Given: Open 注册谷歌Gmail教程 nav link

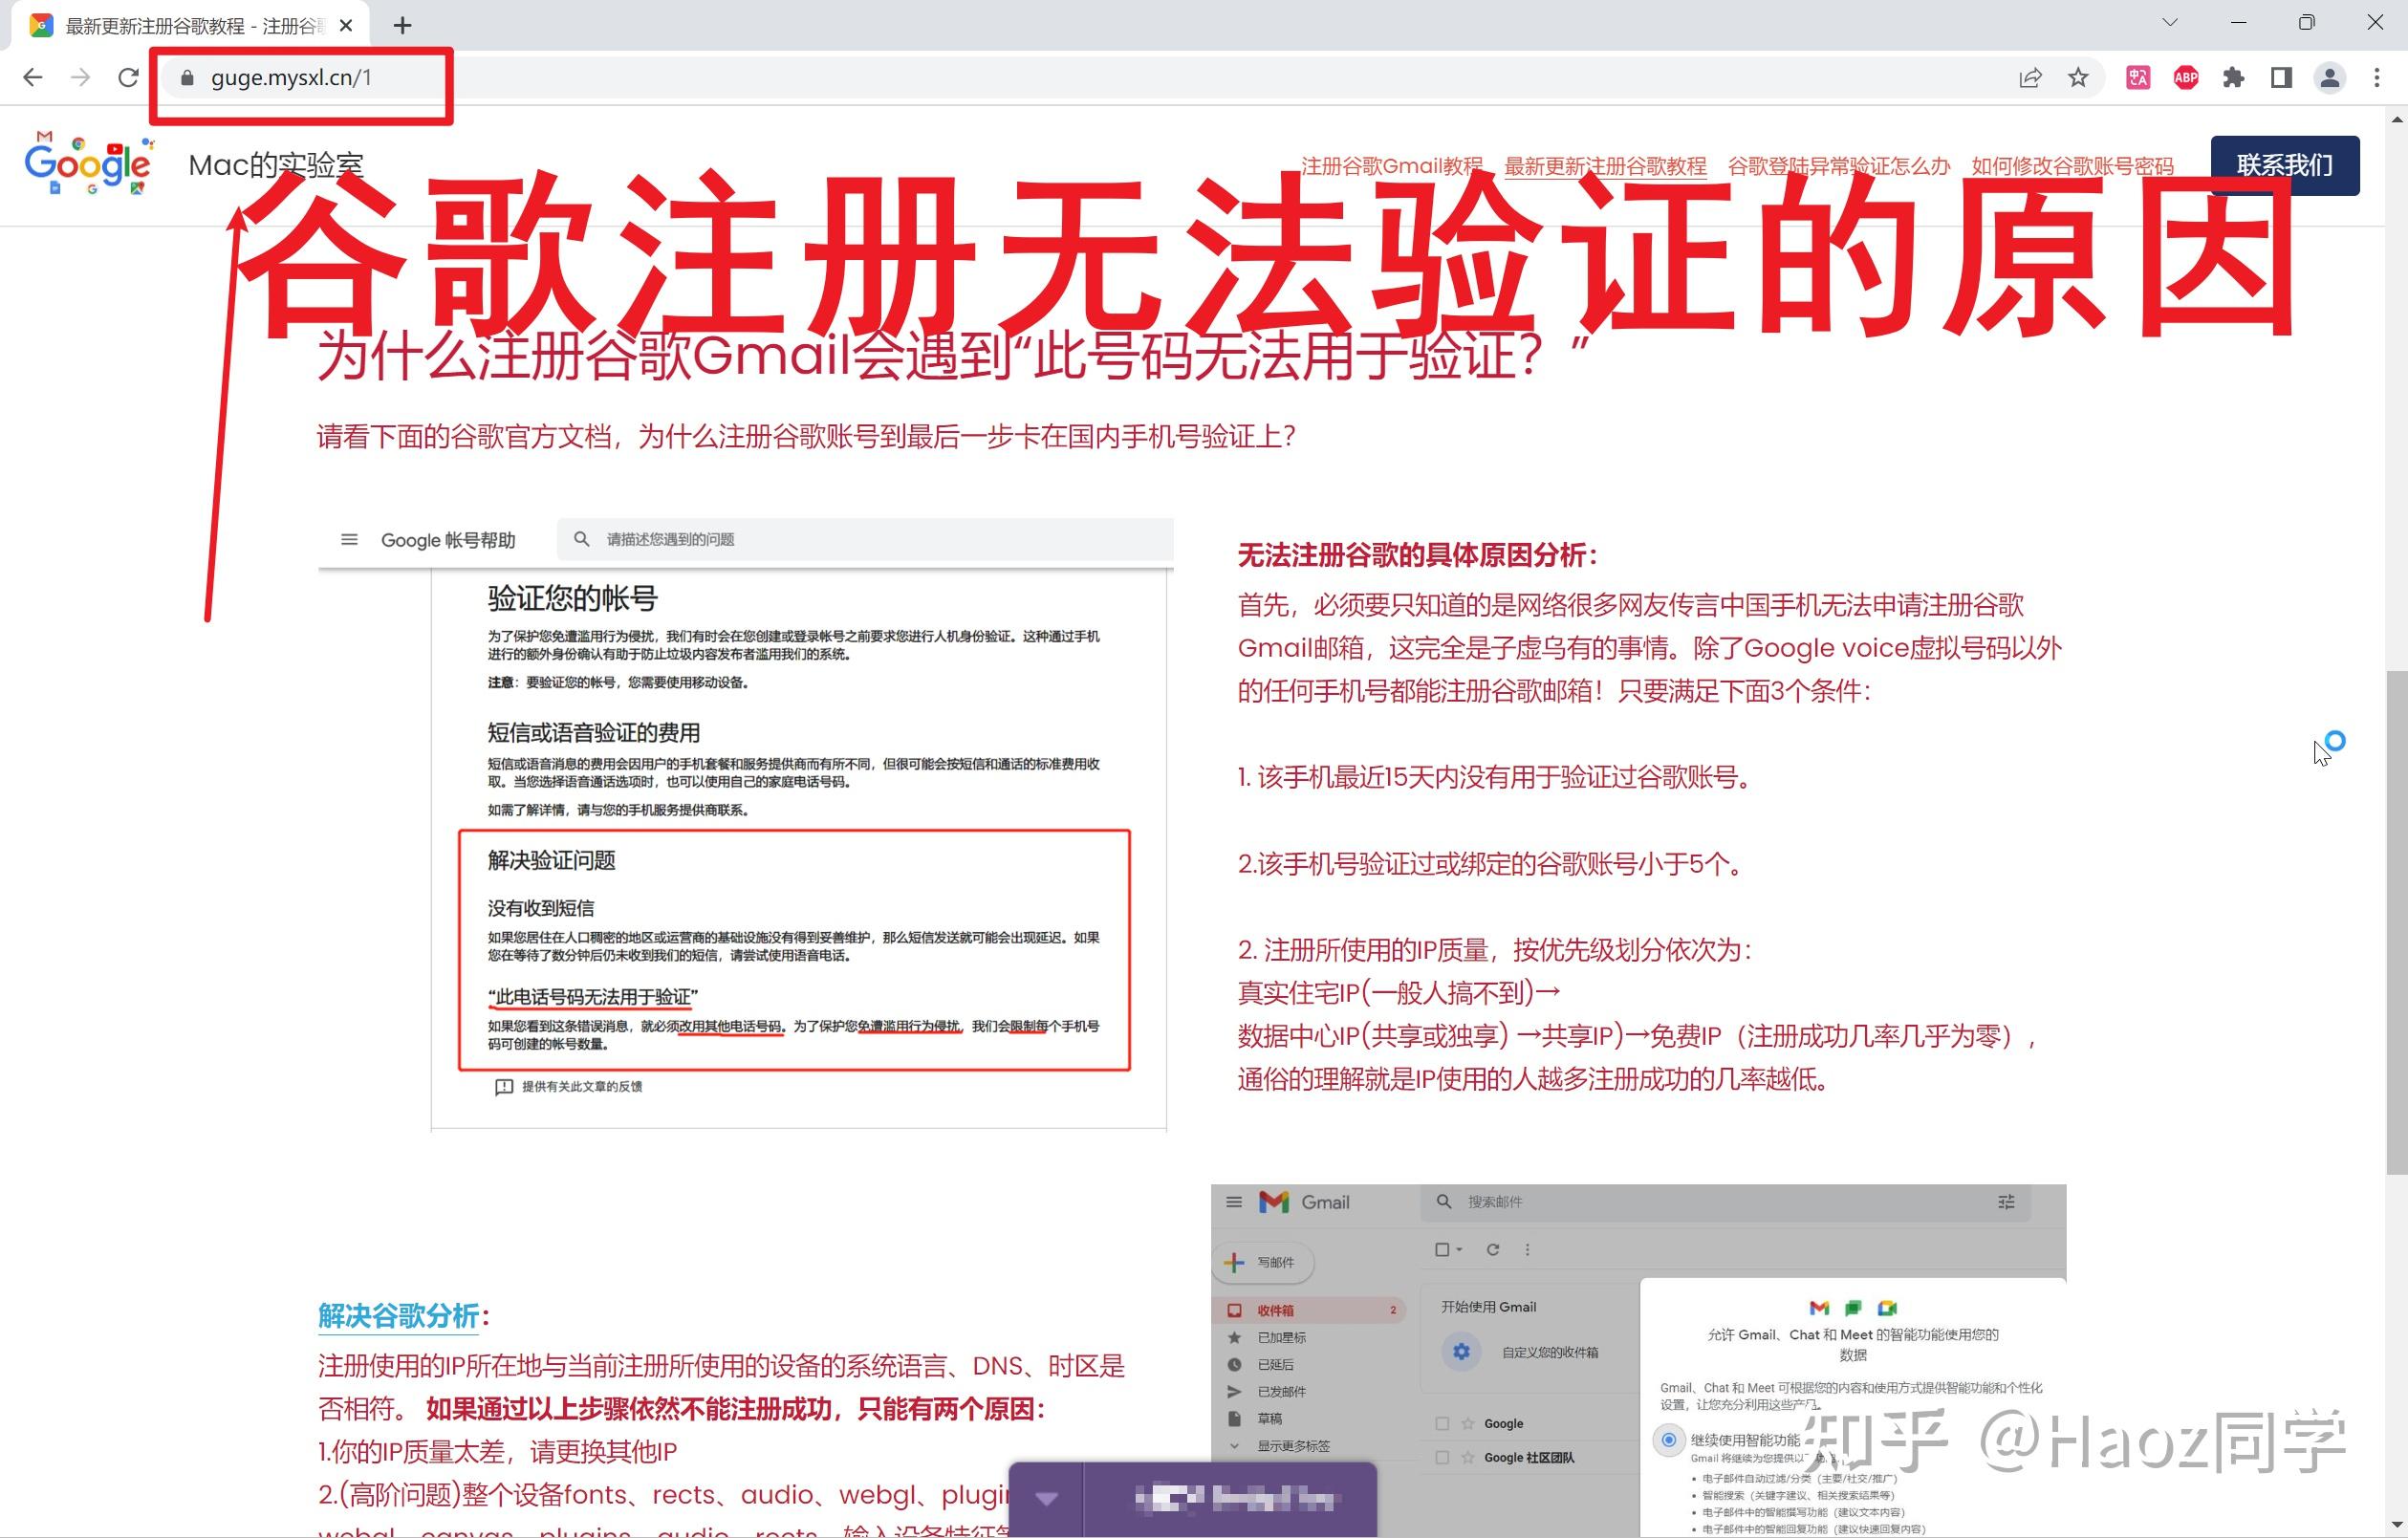Looking at the screenshot, I should [x=1391, y=166].
